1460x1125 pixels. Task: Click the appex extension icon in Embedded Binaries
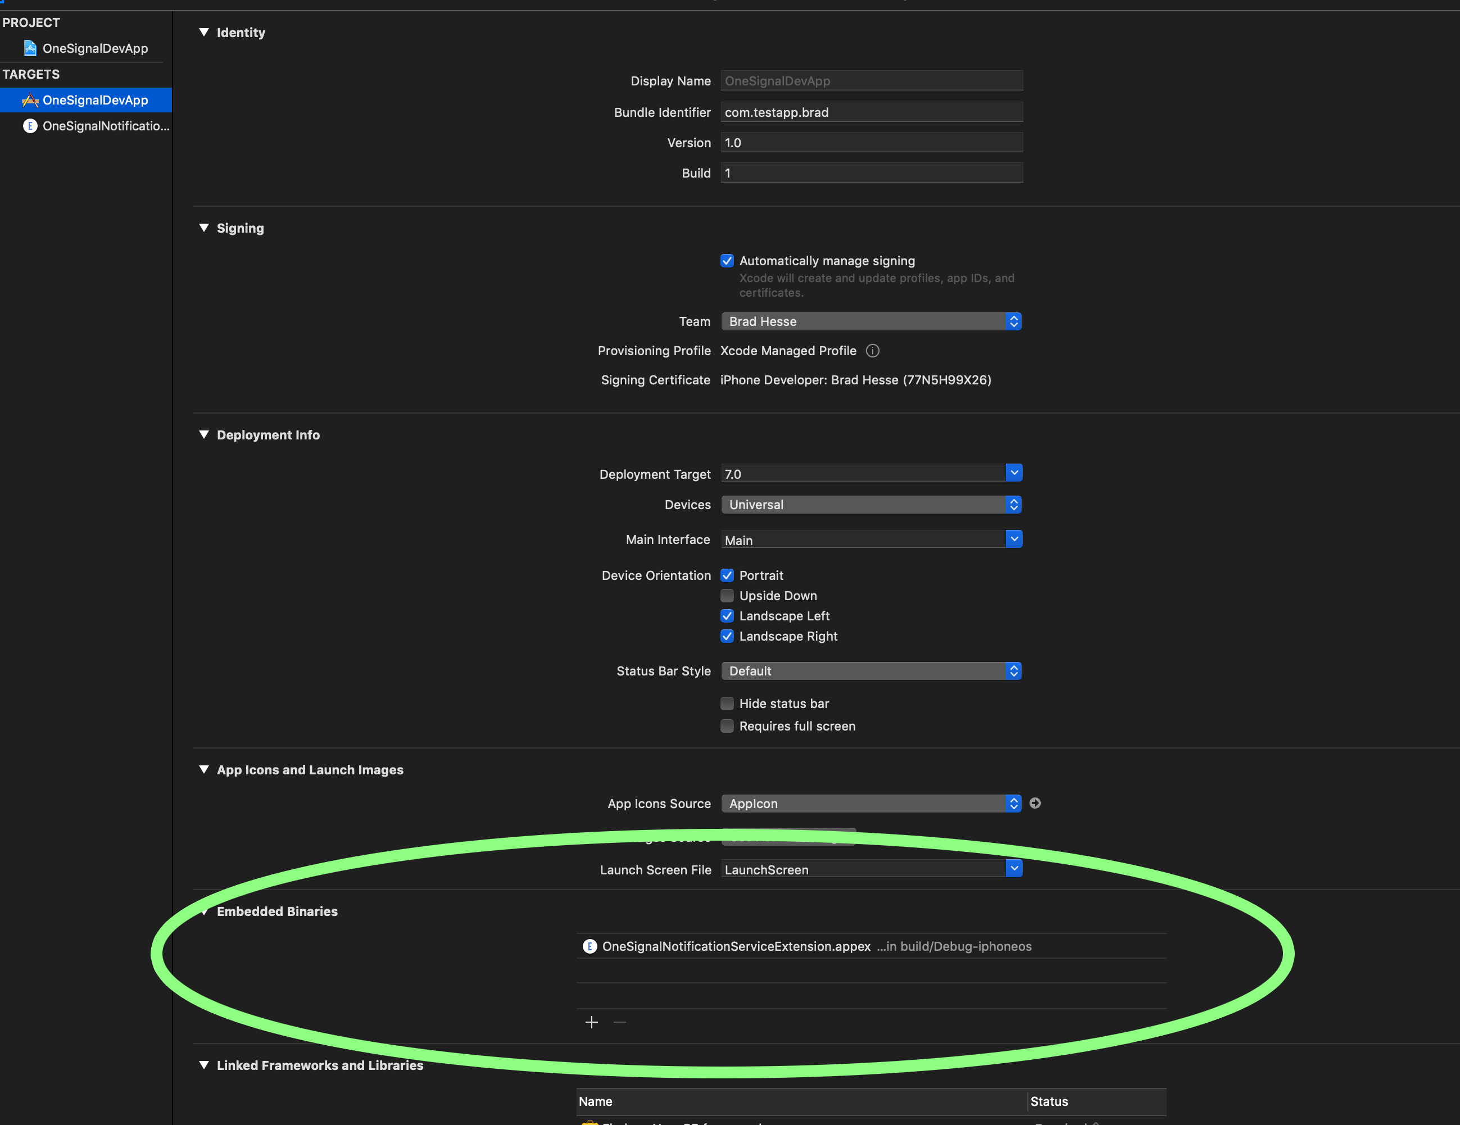[x=590, y=946]
